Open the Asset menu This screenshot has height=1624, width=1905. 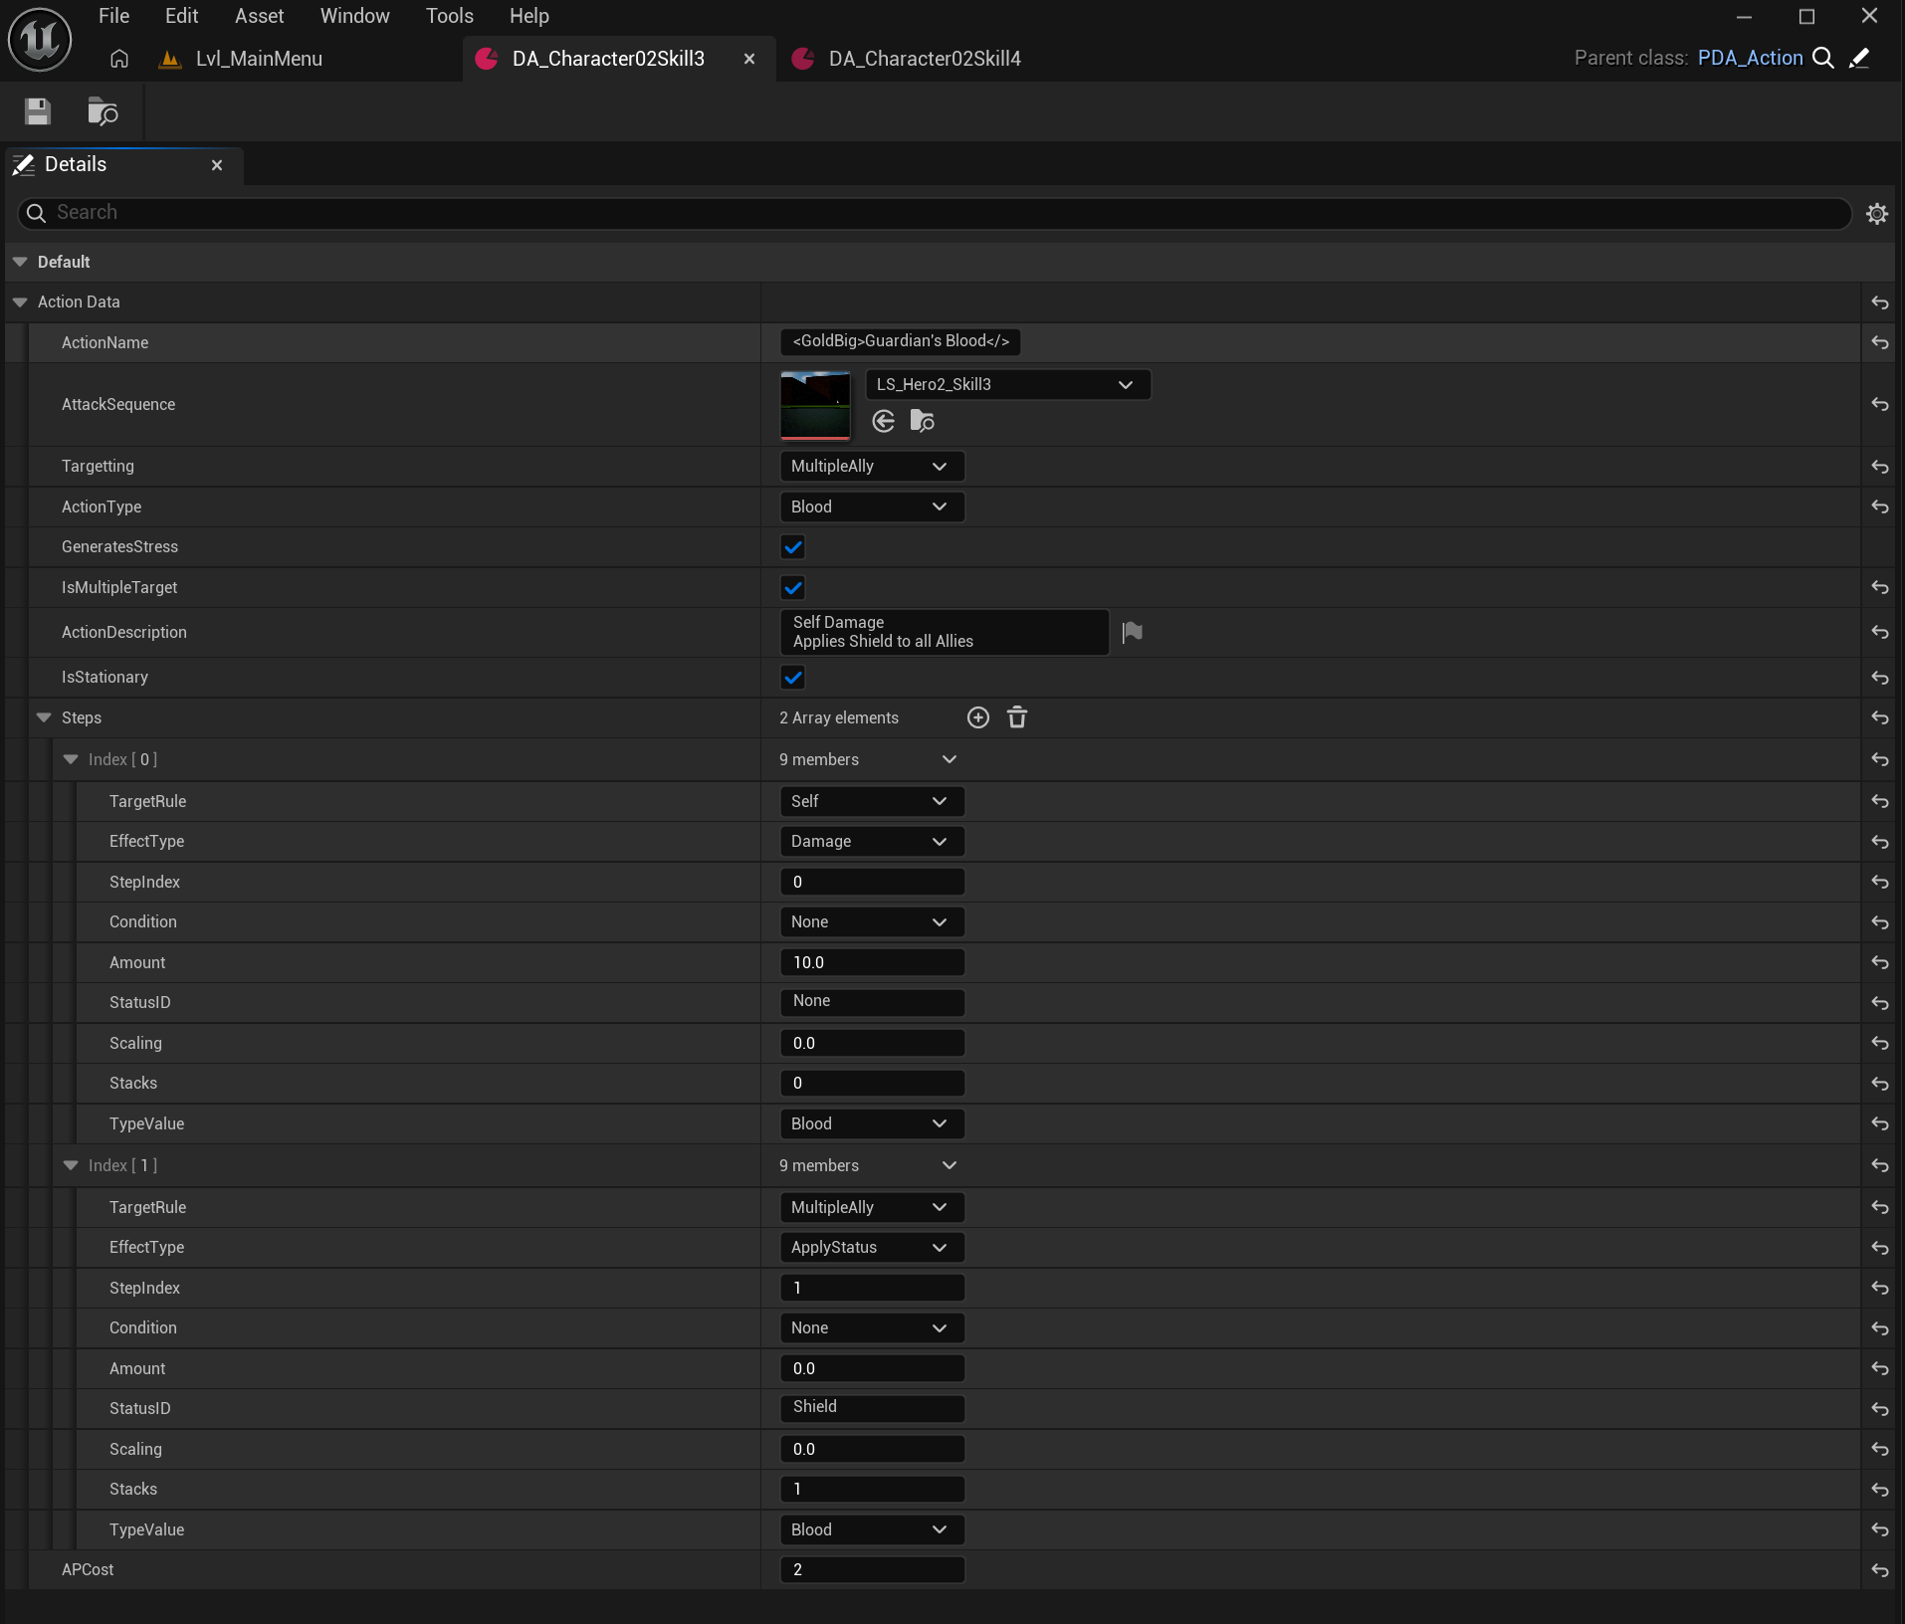point(259,16)
